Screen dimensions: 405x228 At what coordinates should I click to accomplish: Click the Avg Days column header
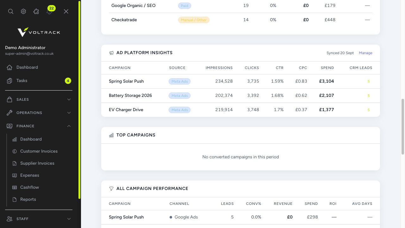click(x=362, y=204)
